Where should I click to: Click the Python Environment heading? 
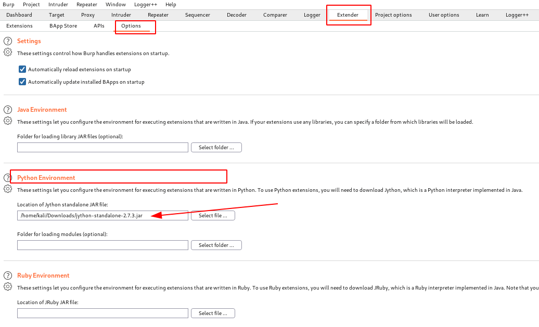46,178
